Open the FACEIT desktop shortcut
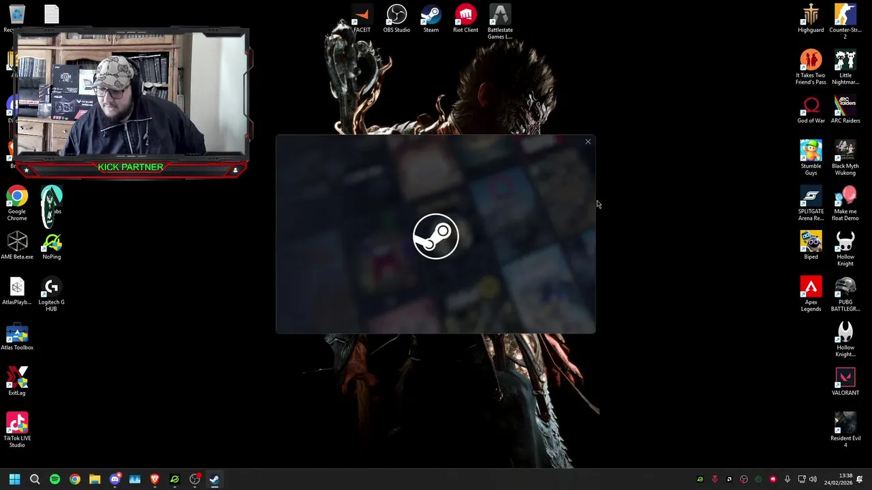 362,19
